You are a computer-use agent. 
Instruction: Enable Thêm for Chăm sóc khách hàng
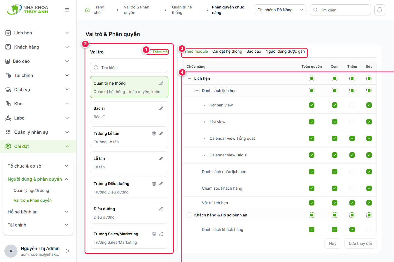[x=352, y=188]
